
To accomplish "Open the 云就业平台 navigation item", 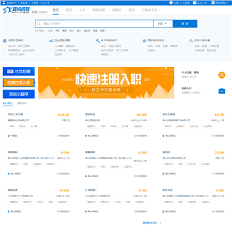I will [x=150, y=10].
